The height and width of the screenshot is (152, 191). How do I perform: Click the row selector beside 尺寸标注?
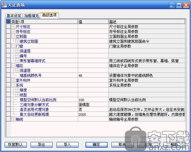click(9, 27)
